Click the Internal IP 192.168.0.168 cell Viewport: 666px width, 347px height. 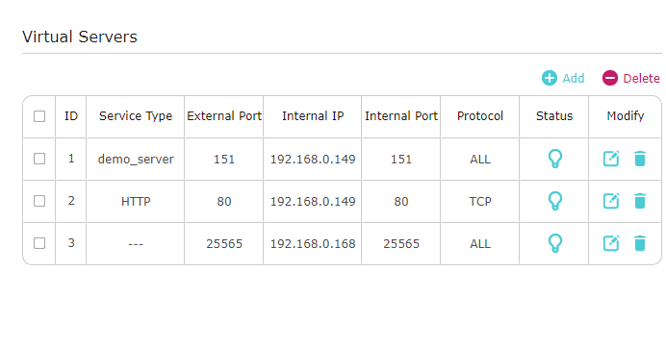point(313,244)
